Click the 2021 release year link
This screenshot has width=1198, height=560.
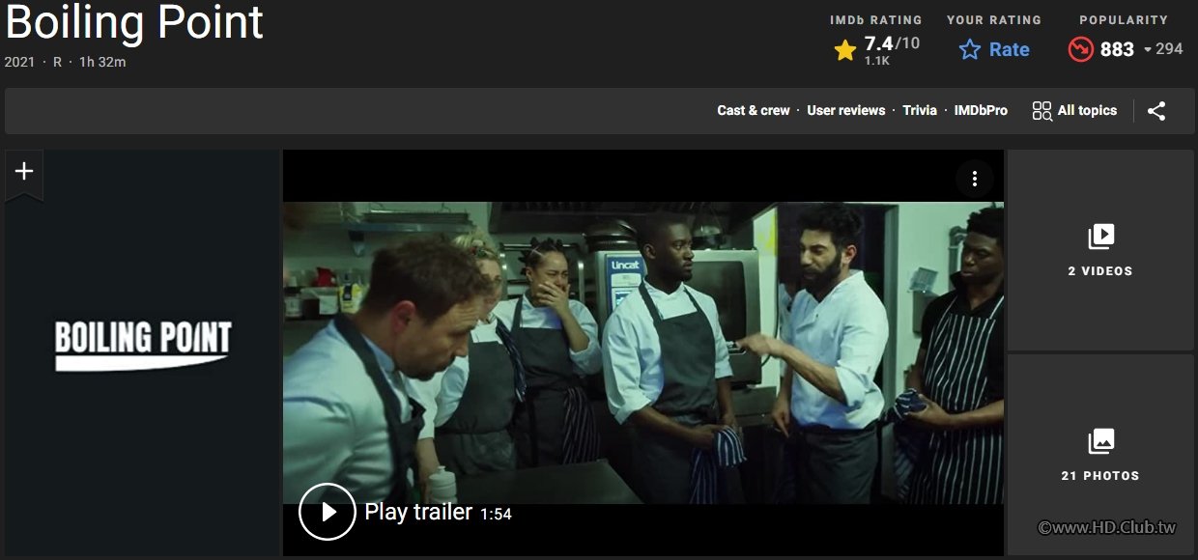pyautogui.click(x=19, y=62)
